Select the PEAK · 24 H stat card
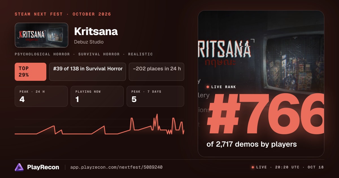The width and height of the screenshot is (339, 178). click(x=41, y=96)
